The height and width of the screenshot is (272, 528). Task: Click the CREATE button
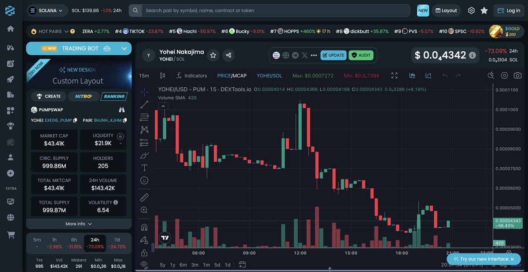coord(49,96)
